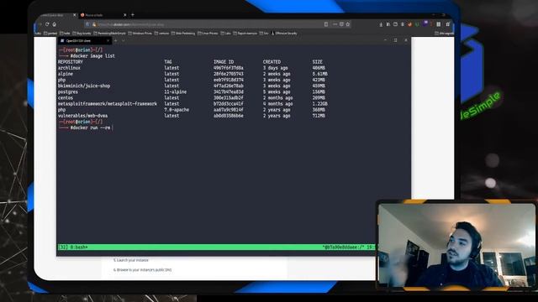The height and width of the screenshot is (302, 538).
Task: Open Offensive Security bookmark
Action: pyautogui.click(x=284, y=34)
